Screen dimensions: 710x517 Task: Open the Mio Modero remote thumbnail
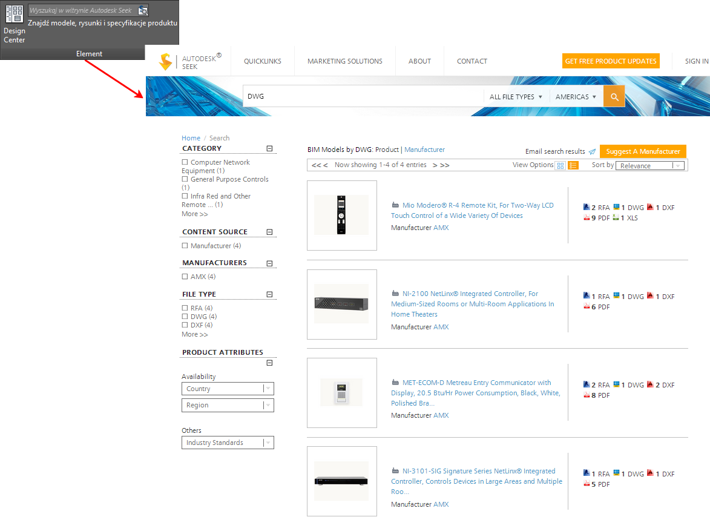pyautogui.click(x=342, y=216)
